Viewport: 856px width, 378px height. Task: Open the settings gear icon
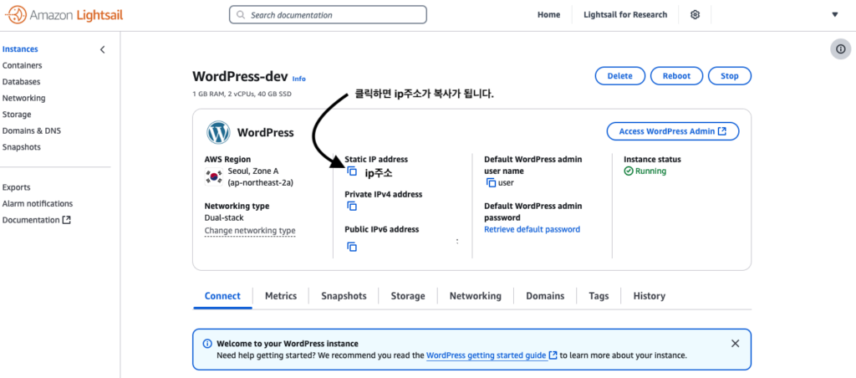coord(695,15)
